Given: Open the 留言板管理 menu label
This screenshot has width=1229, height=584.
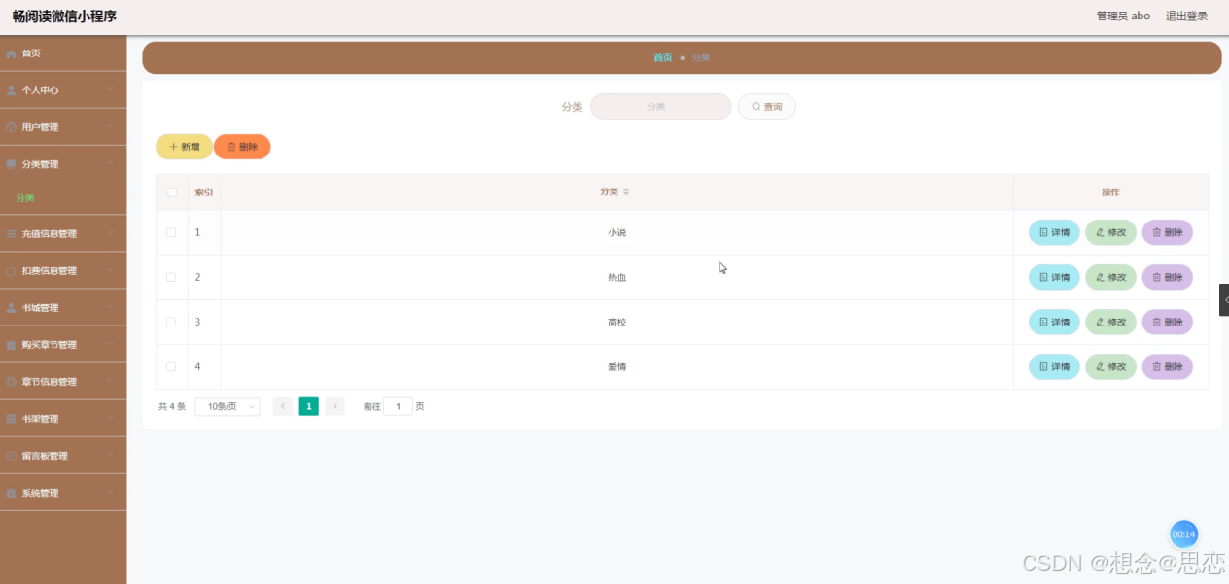Looking at the screenshot, I should click(x=45, y=456).
